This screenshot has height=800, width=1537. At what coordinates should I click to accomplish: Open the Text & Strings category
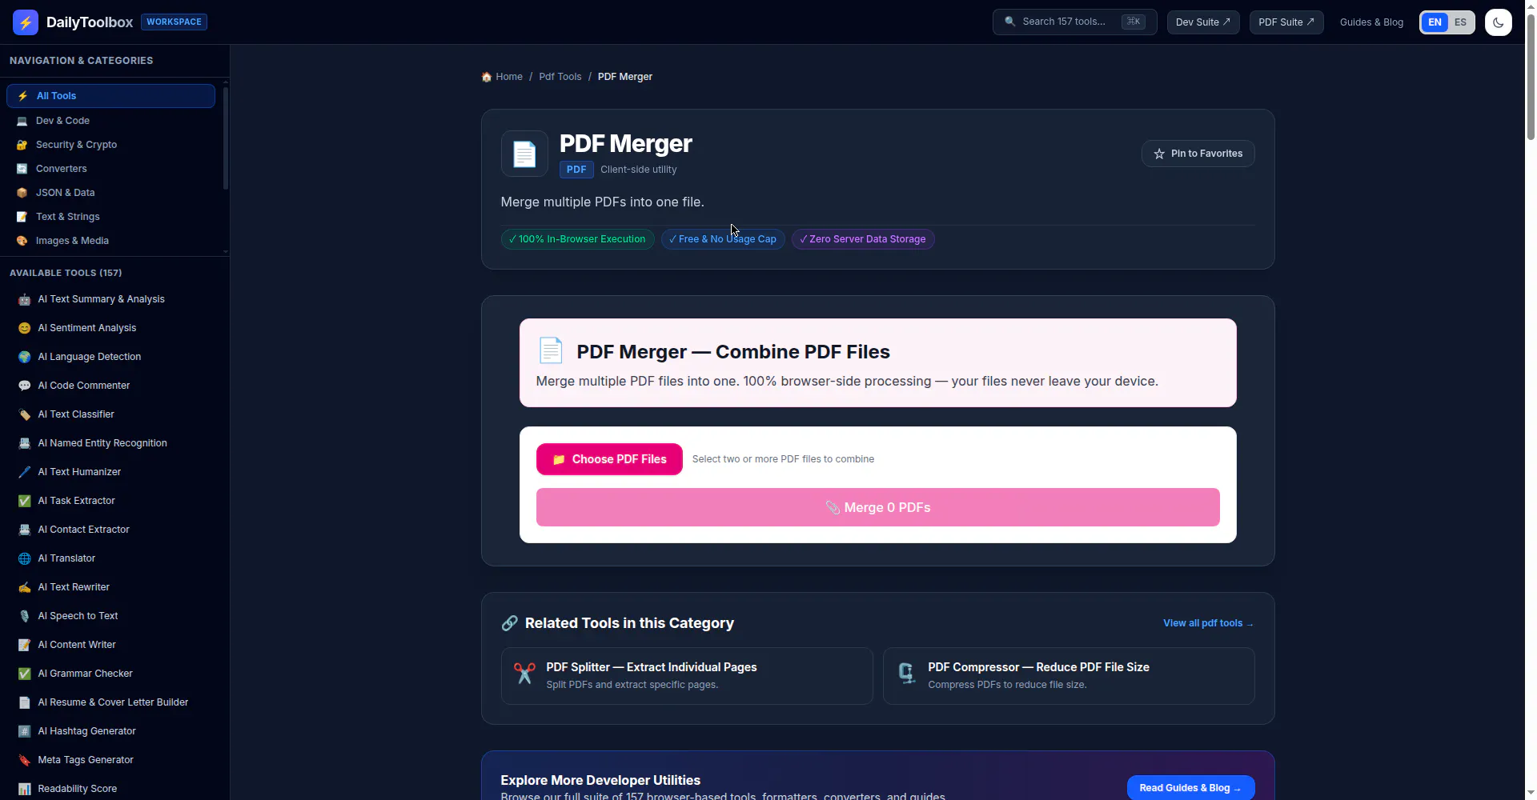click(110, 217)
